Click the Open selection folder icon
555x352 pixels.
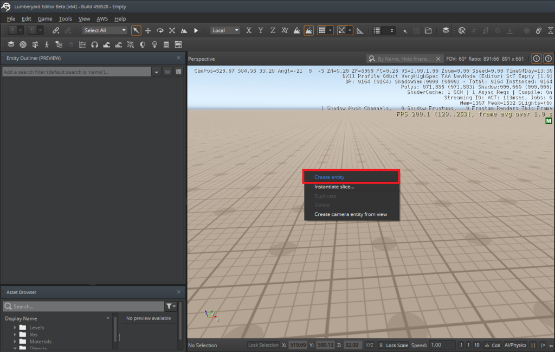click(428, 30)
